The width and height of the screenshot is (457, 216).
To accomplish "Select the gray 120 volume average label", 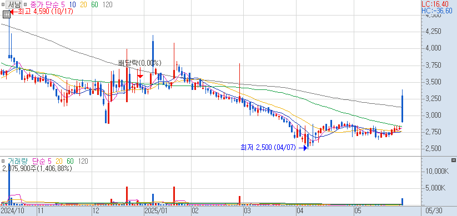I will (83, 161).
